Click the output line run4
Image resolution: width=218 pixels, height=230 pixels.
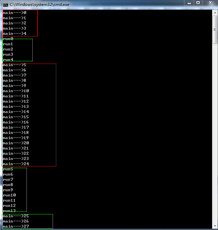tap(8, 60)
